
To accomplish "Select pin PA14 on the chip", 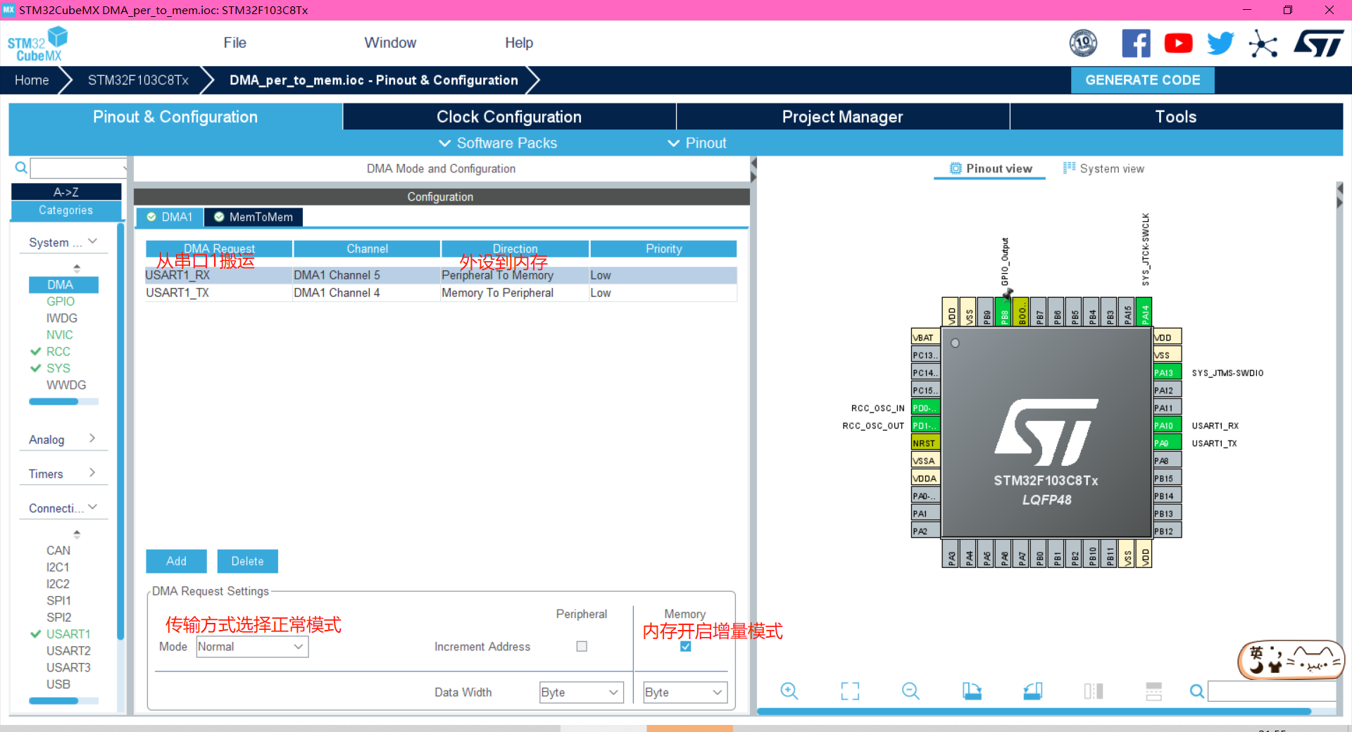I will 1145,312.
